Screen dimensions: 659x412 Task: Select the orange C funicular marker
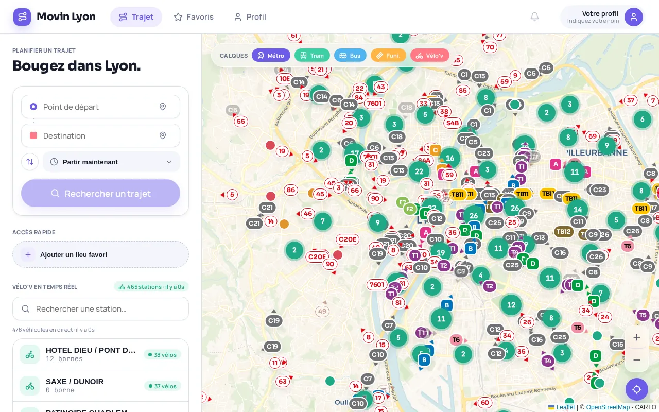[x=435, y=150]
